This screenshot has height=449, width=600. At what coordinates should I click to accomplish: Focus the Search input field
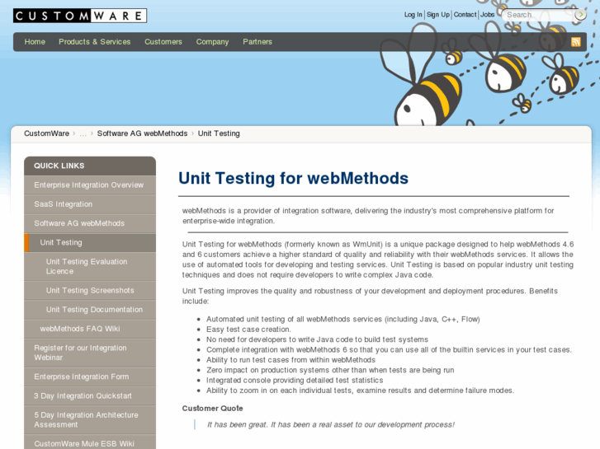539,15
